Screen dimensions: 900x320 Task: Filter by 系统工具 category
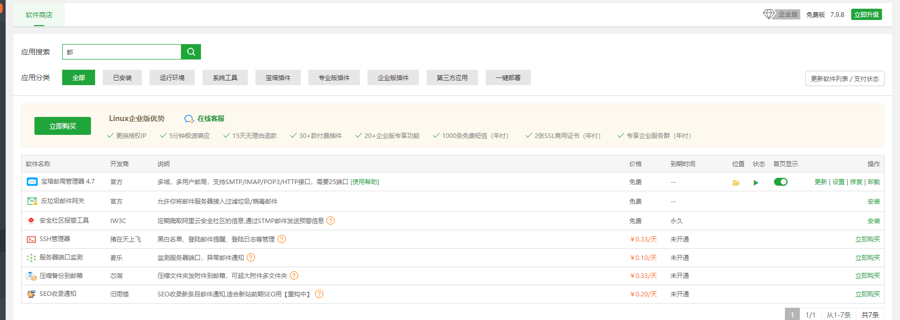[225, 77]
